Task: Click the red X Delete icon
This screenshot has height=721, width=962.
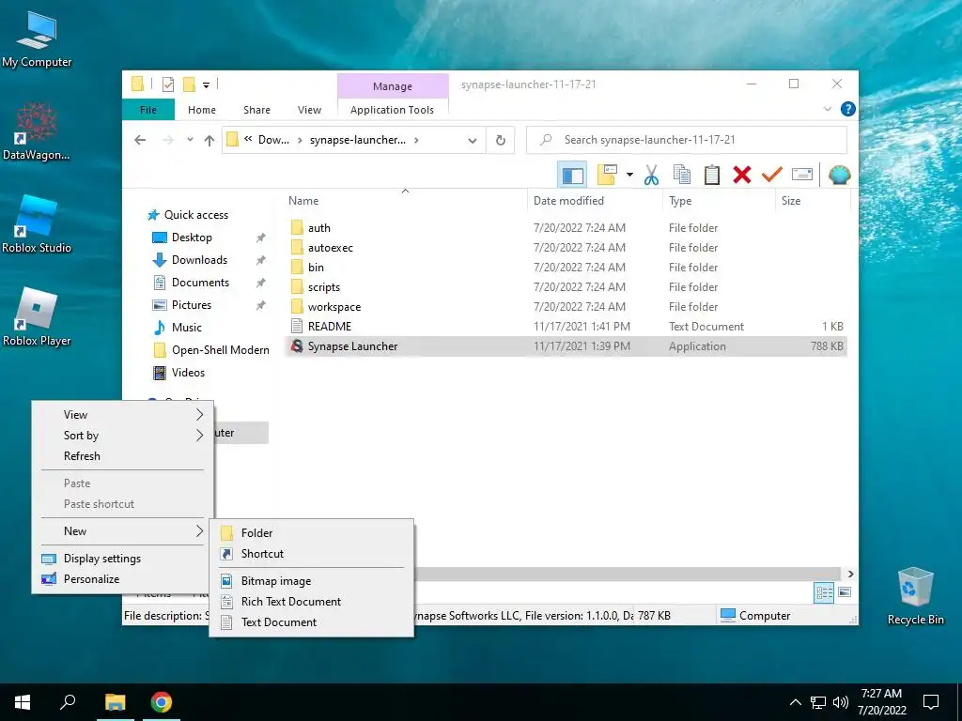Action: (x=742, y=175)
